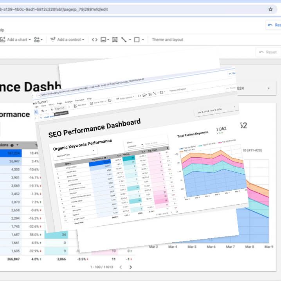Open Page menu in tilted screenshot
The width and height of the screenshot is (281, 281).
[x=59, y=103]
